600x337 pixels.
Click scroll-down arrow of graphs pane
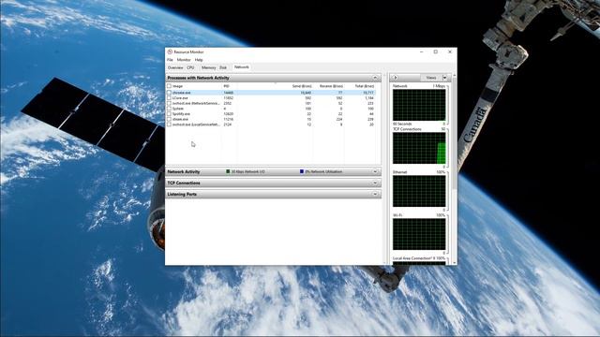tap(454, 262)
